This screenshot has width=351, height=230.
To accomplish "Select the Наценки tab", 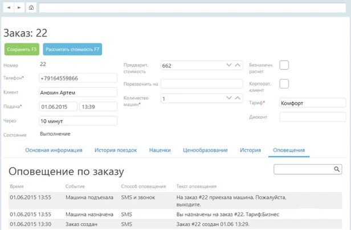I will tap(160, 150).
